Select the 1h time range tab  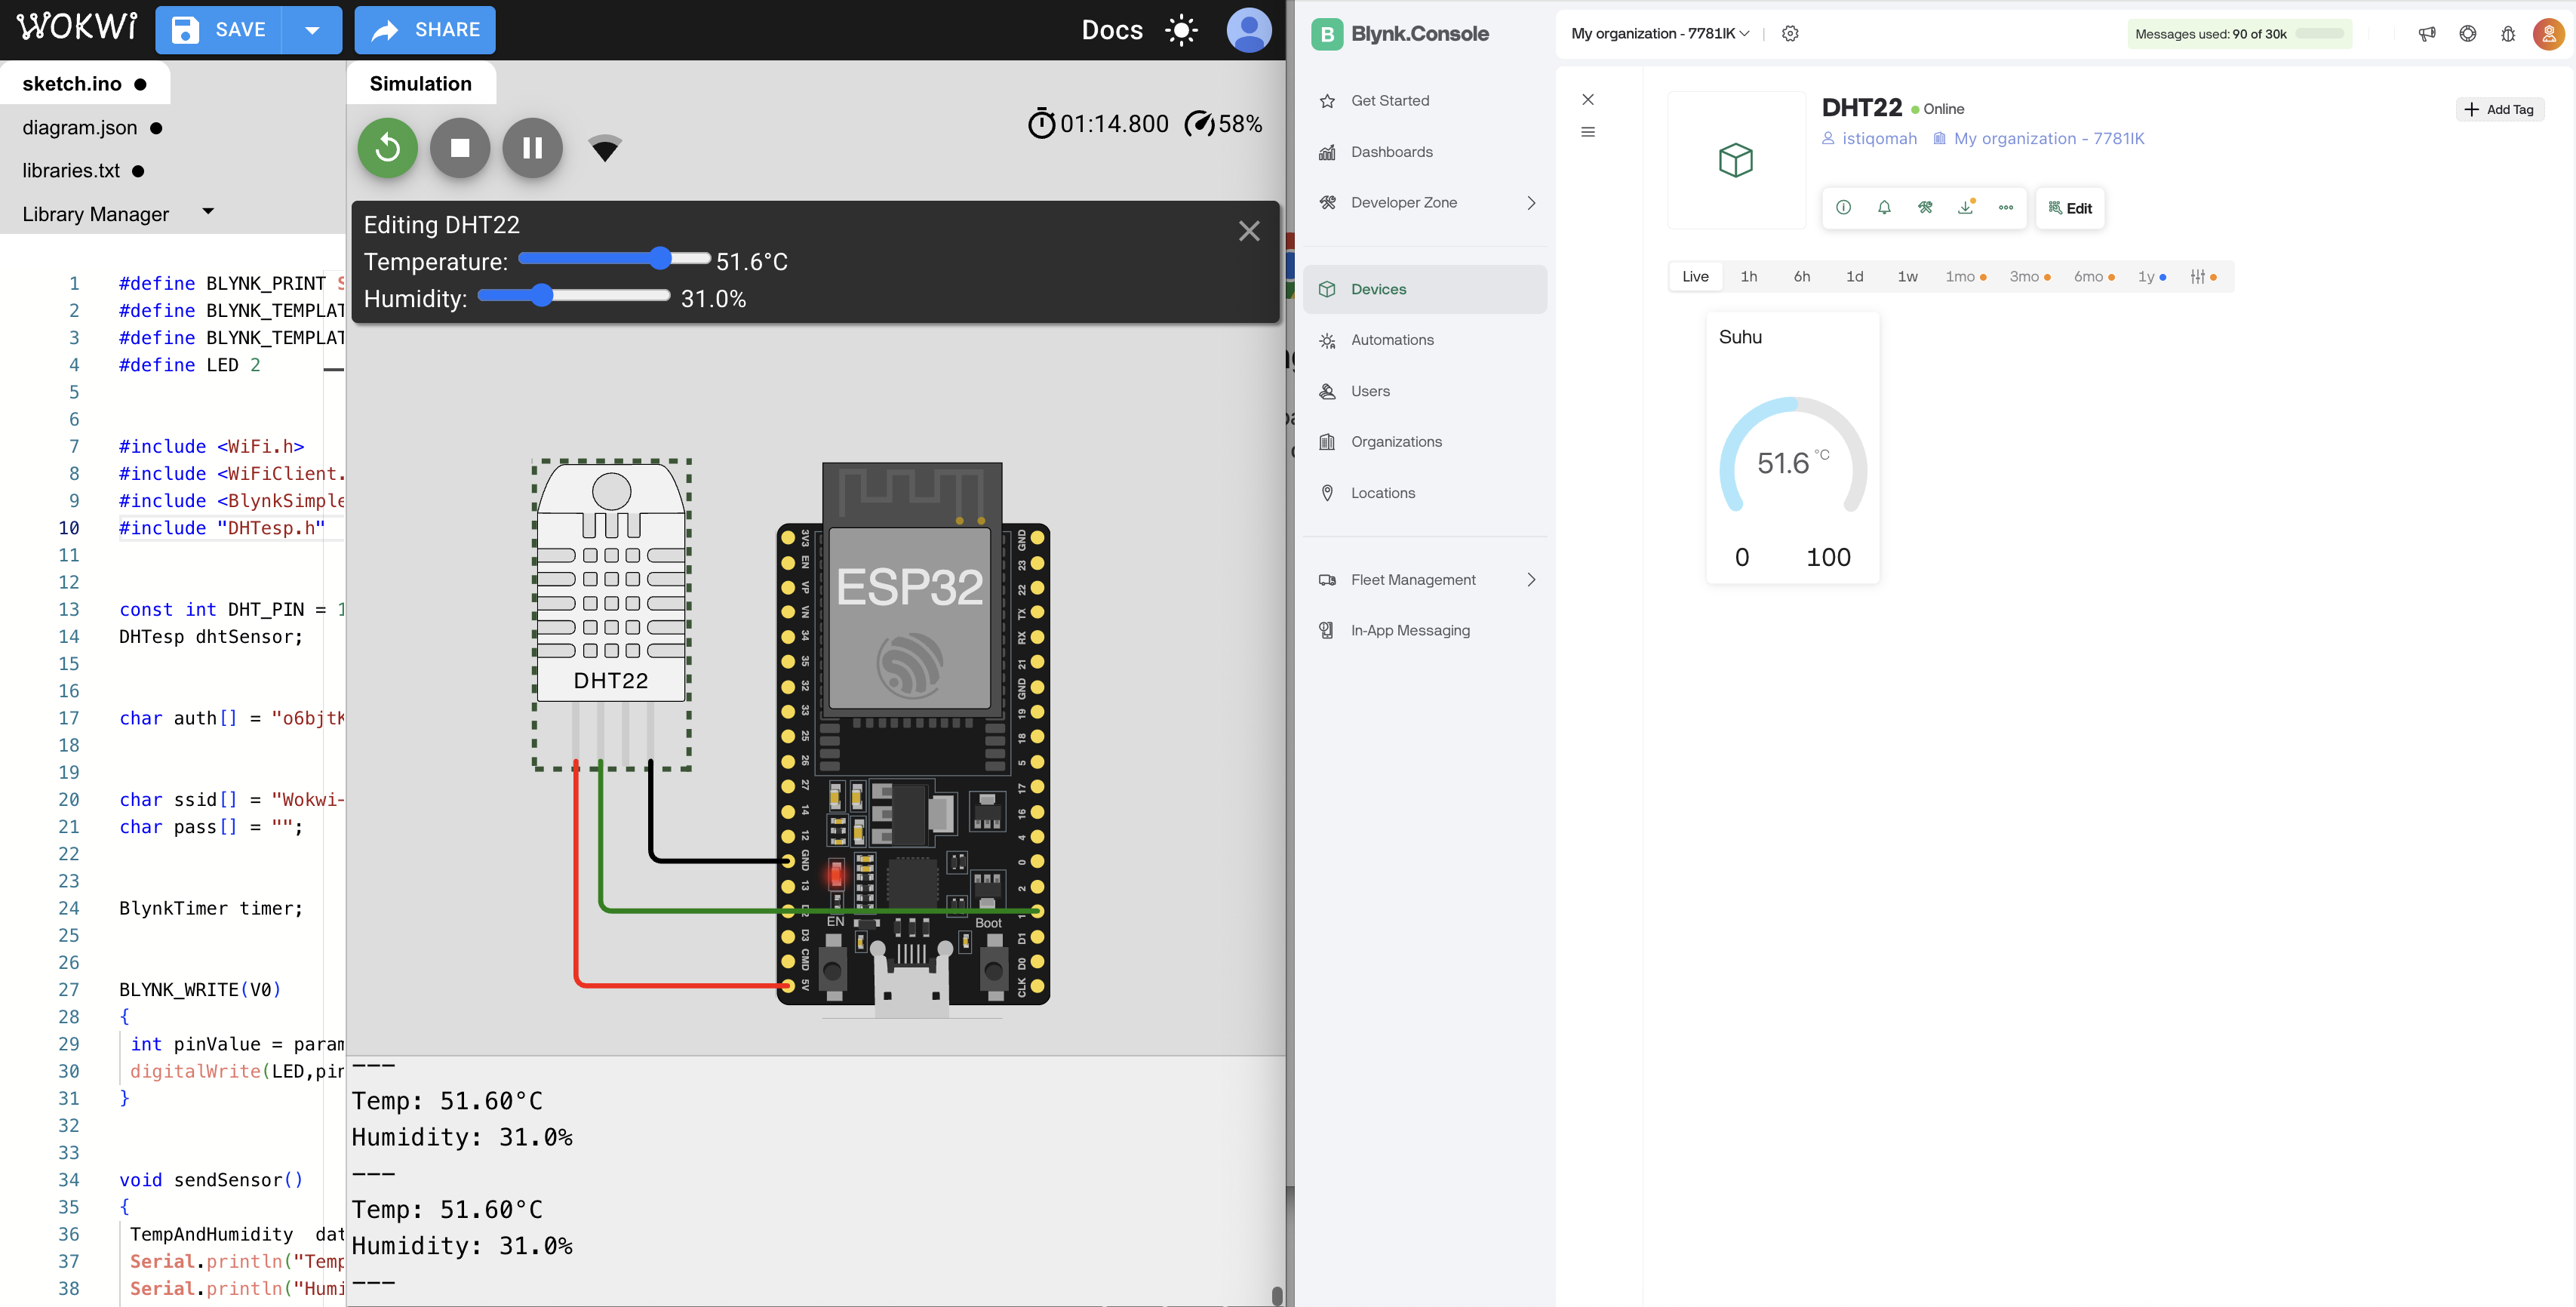[x=1748, y=277]
